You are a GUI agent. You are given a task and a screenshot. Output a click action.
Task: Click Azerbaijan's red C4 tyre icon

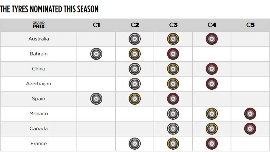[x=212, y=84]
